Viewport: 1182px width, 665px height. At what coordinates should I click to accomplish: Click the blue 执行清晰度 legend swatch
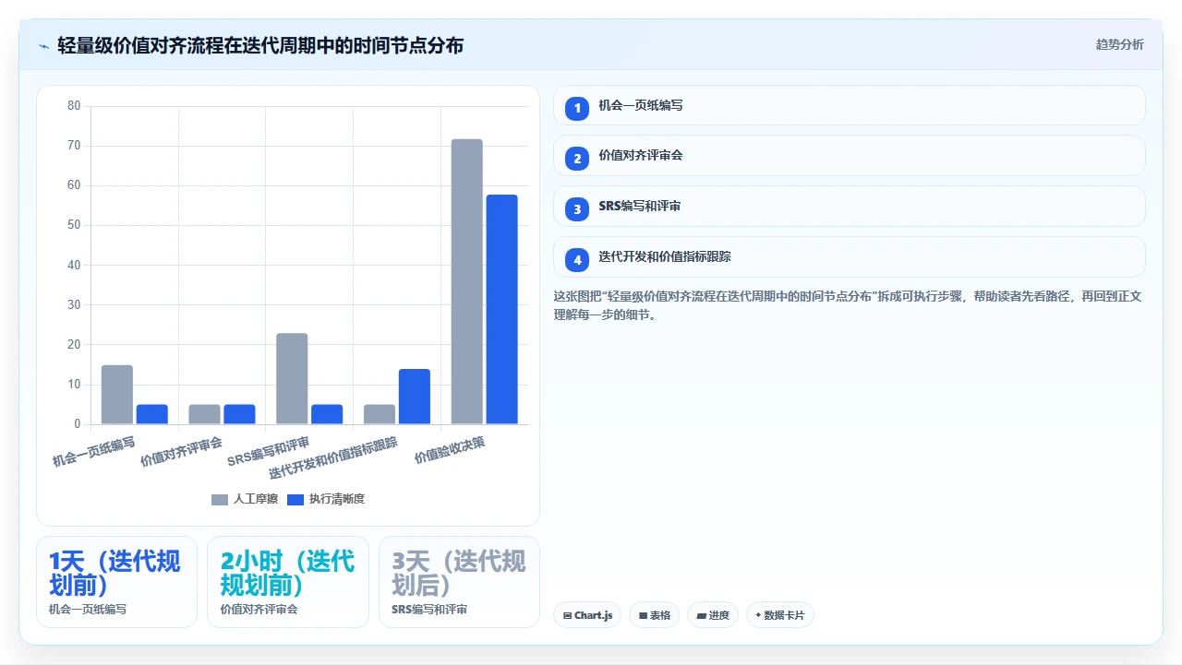pyautogui.click(x=295, y=499)
